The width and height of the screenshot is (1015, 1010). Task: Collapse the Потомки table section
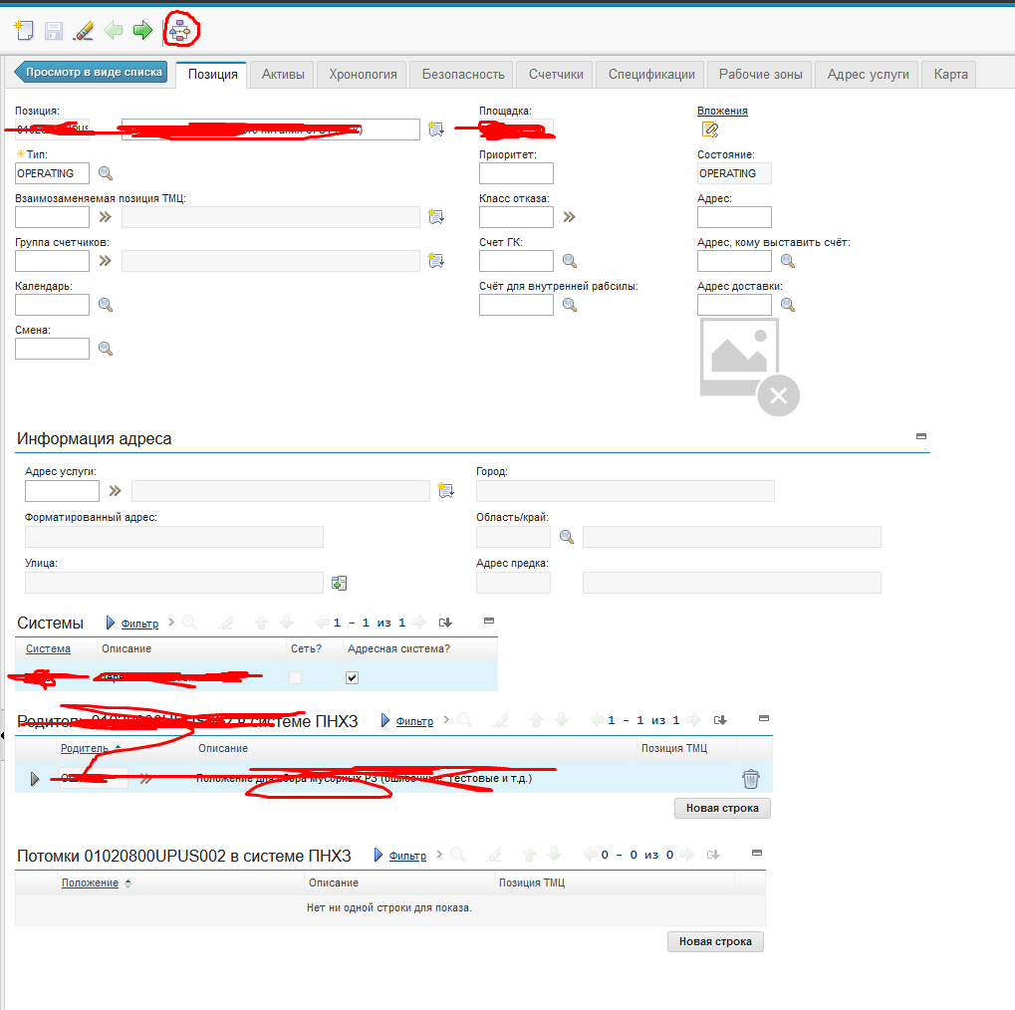[x=757, y=854]
